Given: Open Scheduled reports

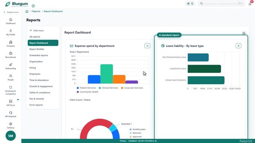Looking at the screenshot, I should point(43,55).
